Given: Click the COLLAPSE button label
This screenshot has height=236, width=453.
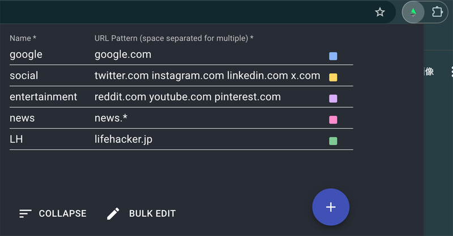Looking at the screenshot, I should (62, 213).
